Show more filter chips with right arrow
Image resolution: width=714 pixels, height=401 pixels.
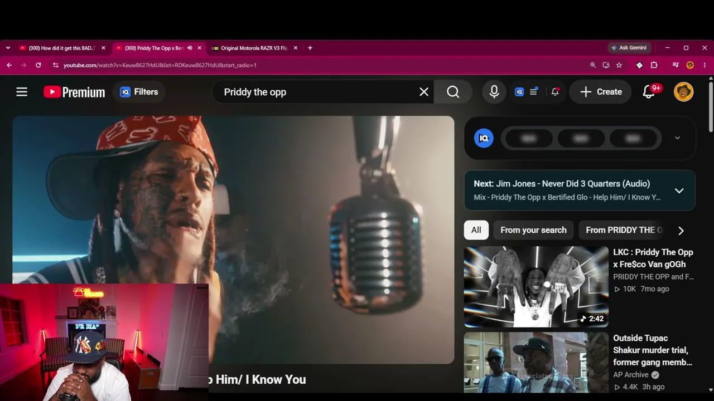pyautogui.click(x=681, y=231)
